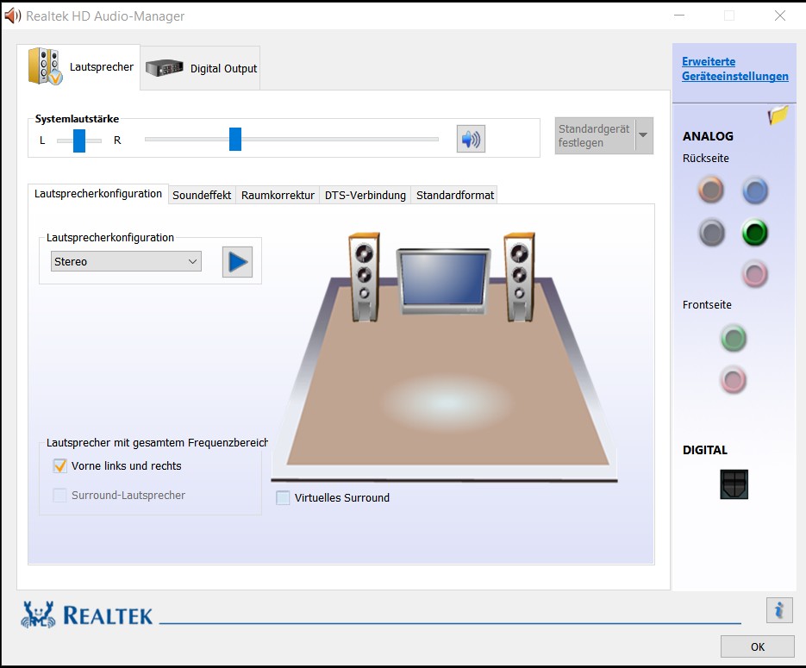Screen dimensions: 806x668
Task: Toggle the Surround-Lautsprecher checkbox
Action: tap(60, 496)
